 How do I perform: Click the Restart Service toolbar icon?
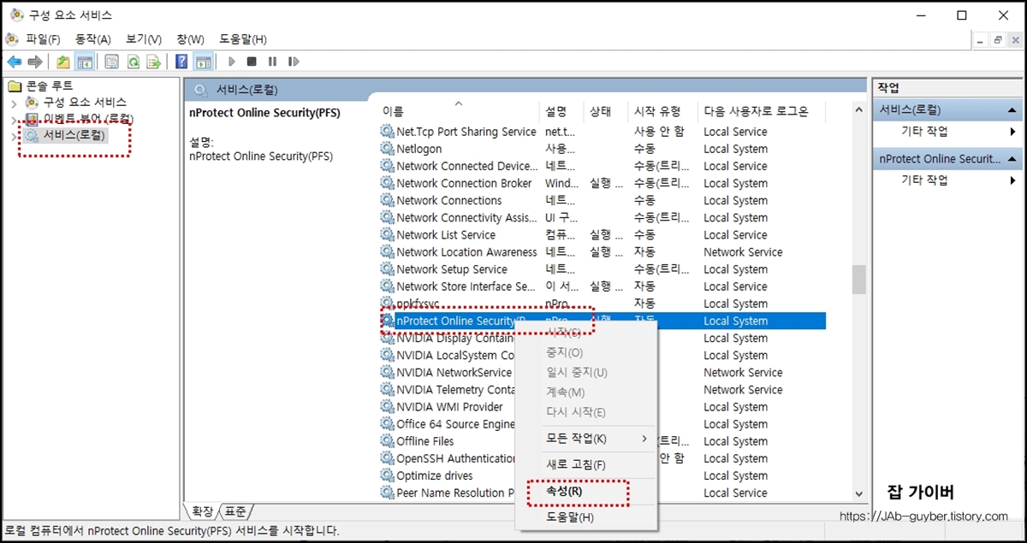click(x=294, y=62)
